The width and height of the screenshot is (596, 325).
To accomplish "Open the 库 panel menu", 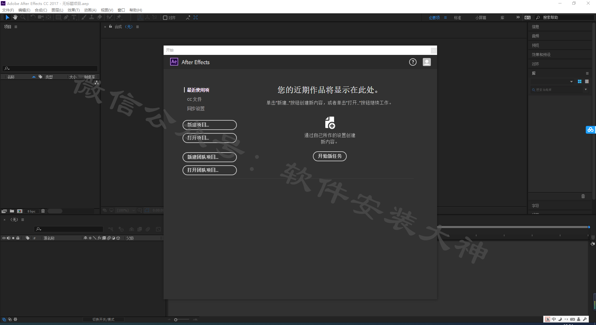I will tap(587, 73).
